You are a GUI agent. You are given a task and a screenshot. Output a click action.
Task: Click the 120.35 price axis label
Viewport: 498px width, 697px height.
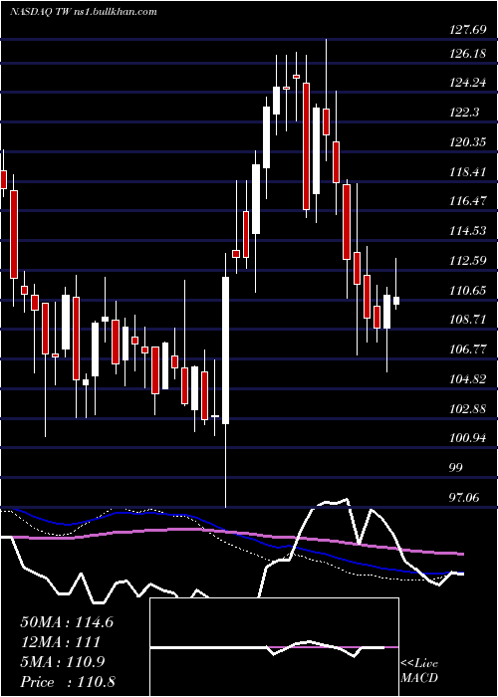(x=466, y=142)
